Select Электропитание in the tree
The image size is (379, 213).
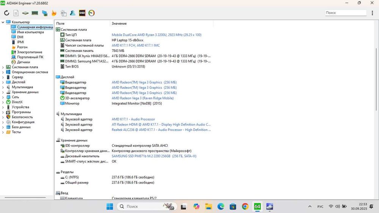pyautogui.click(x=30, y=52)
